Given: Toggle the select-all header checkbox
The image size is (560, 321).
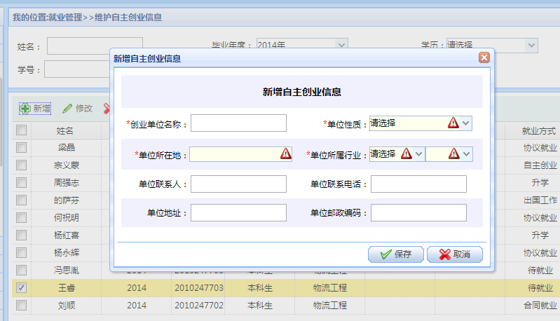Looking at the screenshot, I should click(22, 130).
